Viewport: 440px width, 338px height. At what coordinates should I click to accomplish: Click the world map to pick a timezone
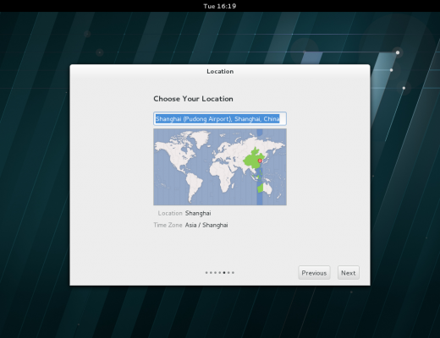click(x=220, y=166)
